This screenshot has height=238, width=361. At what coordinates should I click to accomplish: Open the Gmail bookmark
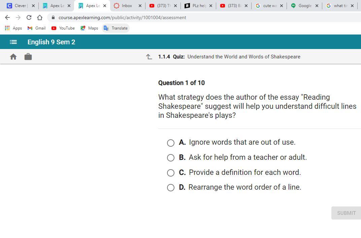[37, 28]
